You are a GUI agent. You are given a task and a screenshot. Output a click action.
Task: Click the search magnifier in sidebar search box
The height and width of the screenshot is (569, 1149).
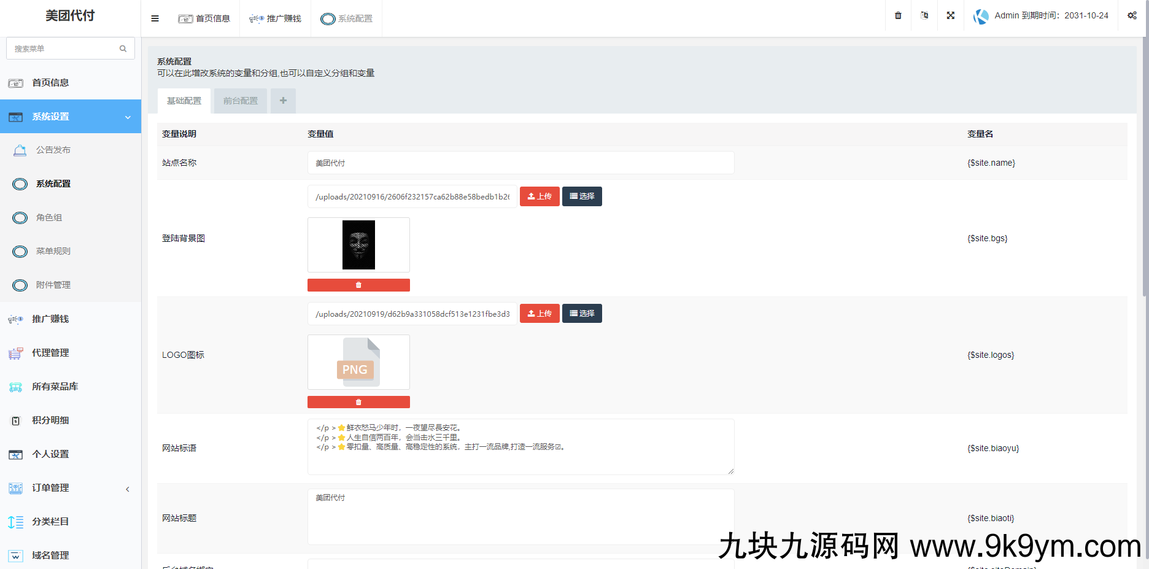pyautogui.click(x=123, y=48)
